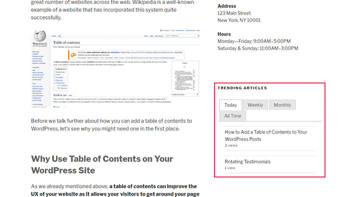Click the Hours heading in sidebar
350x197 pixels.
click(224, 34)
